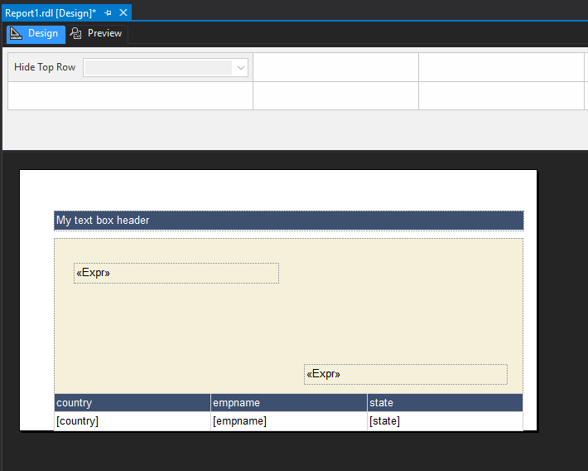Click the Preview report icon

pyautogui.click(x=75, y=33)
